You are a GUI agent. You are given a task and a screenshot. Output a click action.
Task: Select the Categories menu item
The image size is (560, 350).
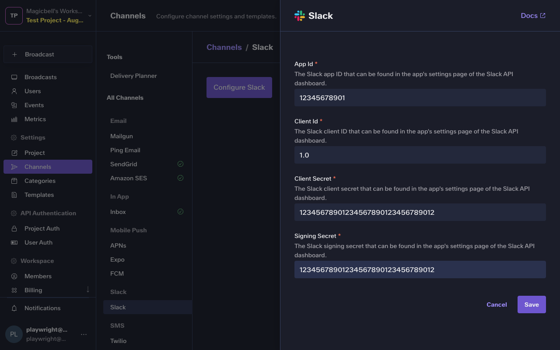point(48,181)
